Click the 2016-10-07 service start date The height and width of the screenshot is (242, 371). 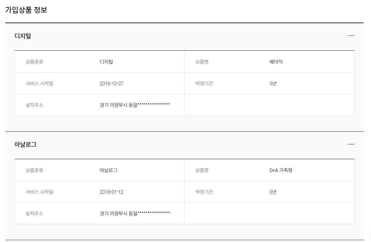(112, 83)
